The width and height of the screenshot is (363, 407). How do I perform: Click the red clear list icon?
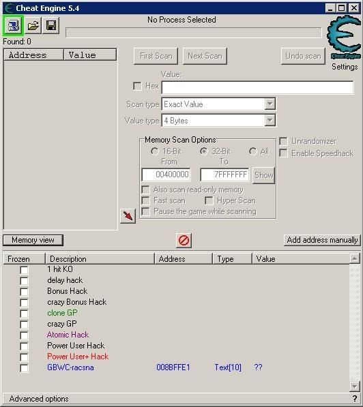coord(184,241)
